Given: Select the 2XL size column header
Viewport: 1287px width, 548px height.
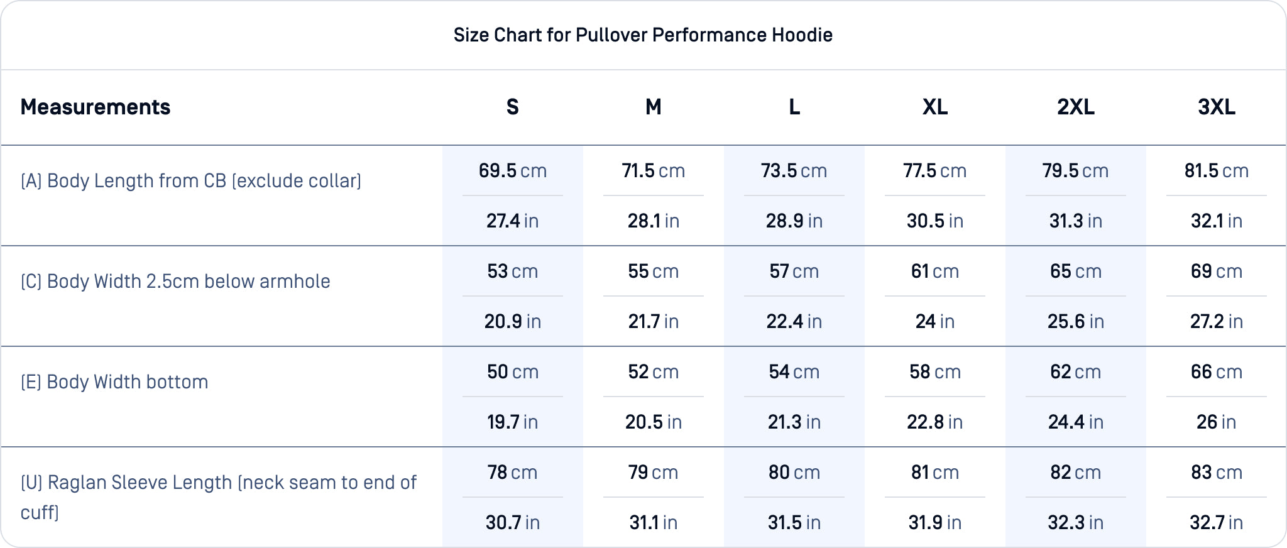Looking at the screenshot, I should click(x=1076, y=107).
